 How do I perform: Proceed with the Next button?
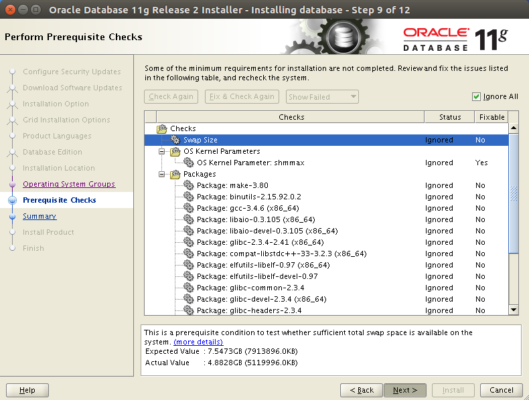[x=405, y=390]
